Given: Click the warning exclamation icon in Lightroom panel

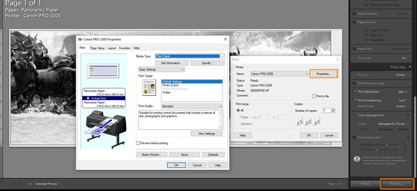Looking at the screenshot, I should coord(357,159).
